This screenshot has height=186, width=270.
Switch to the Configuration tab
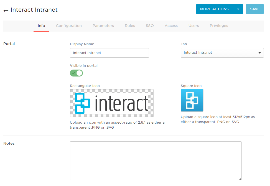[69, 26]
